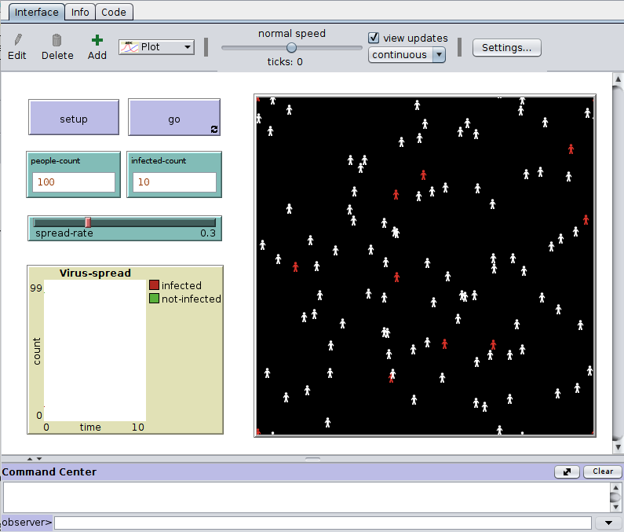
Task: Click the Clear command center button
Action: pyautogui.click(x=603, y=471)
